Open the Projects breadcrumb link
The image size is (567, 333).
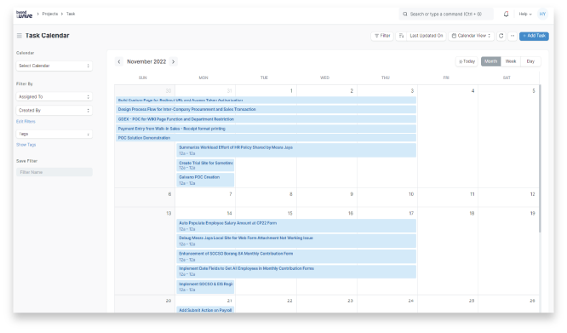point(50,14)
